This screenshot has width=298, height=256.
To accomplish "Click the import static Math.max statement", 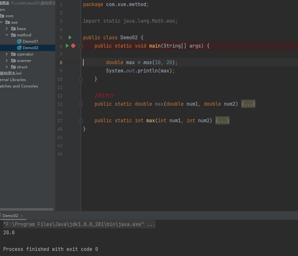I will click(130, 21).
